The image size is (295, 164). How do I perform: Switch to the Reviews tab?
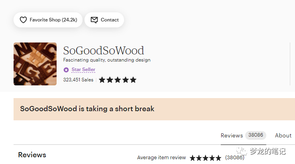click(232, 135)
